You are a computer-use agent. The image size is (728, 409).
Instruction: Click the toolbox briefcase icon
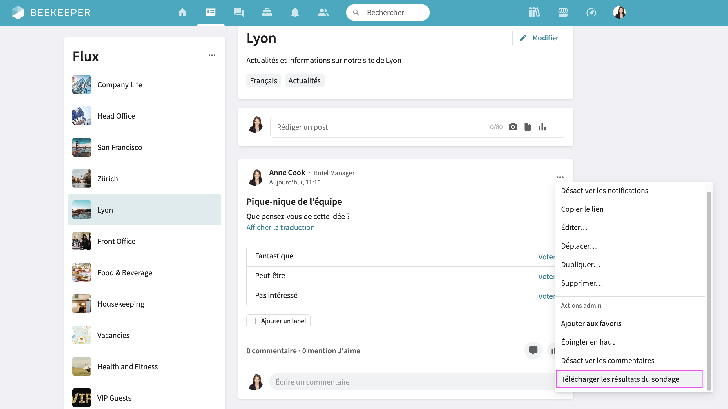pyautogui.click(x=267, y=12)
